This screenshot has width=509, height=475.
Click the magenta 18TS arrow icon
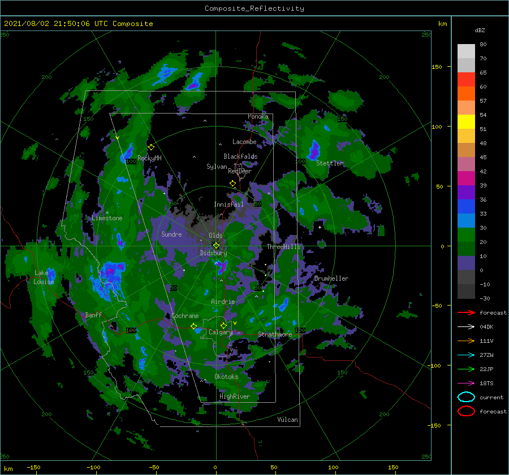(466, 384)
